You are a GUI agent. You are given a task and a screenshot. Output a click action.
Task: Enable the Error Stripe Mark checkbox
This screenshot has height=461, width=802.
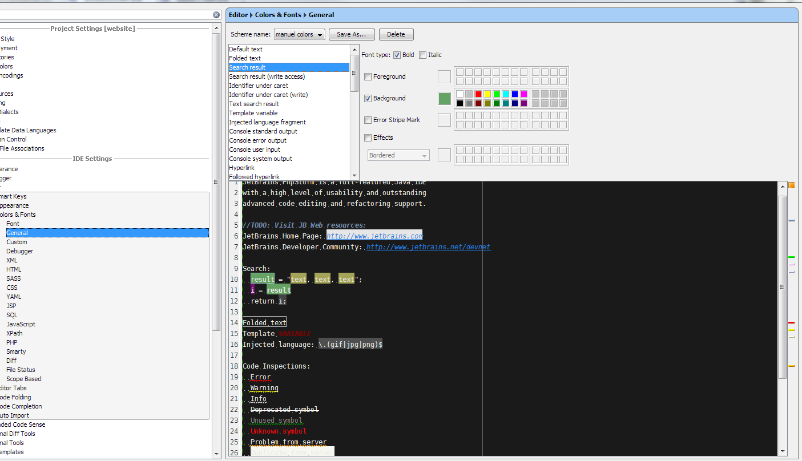(x=368, y=120)
